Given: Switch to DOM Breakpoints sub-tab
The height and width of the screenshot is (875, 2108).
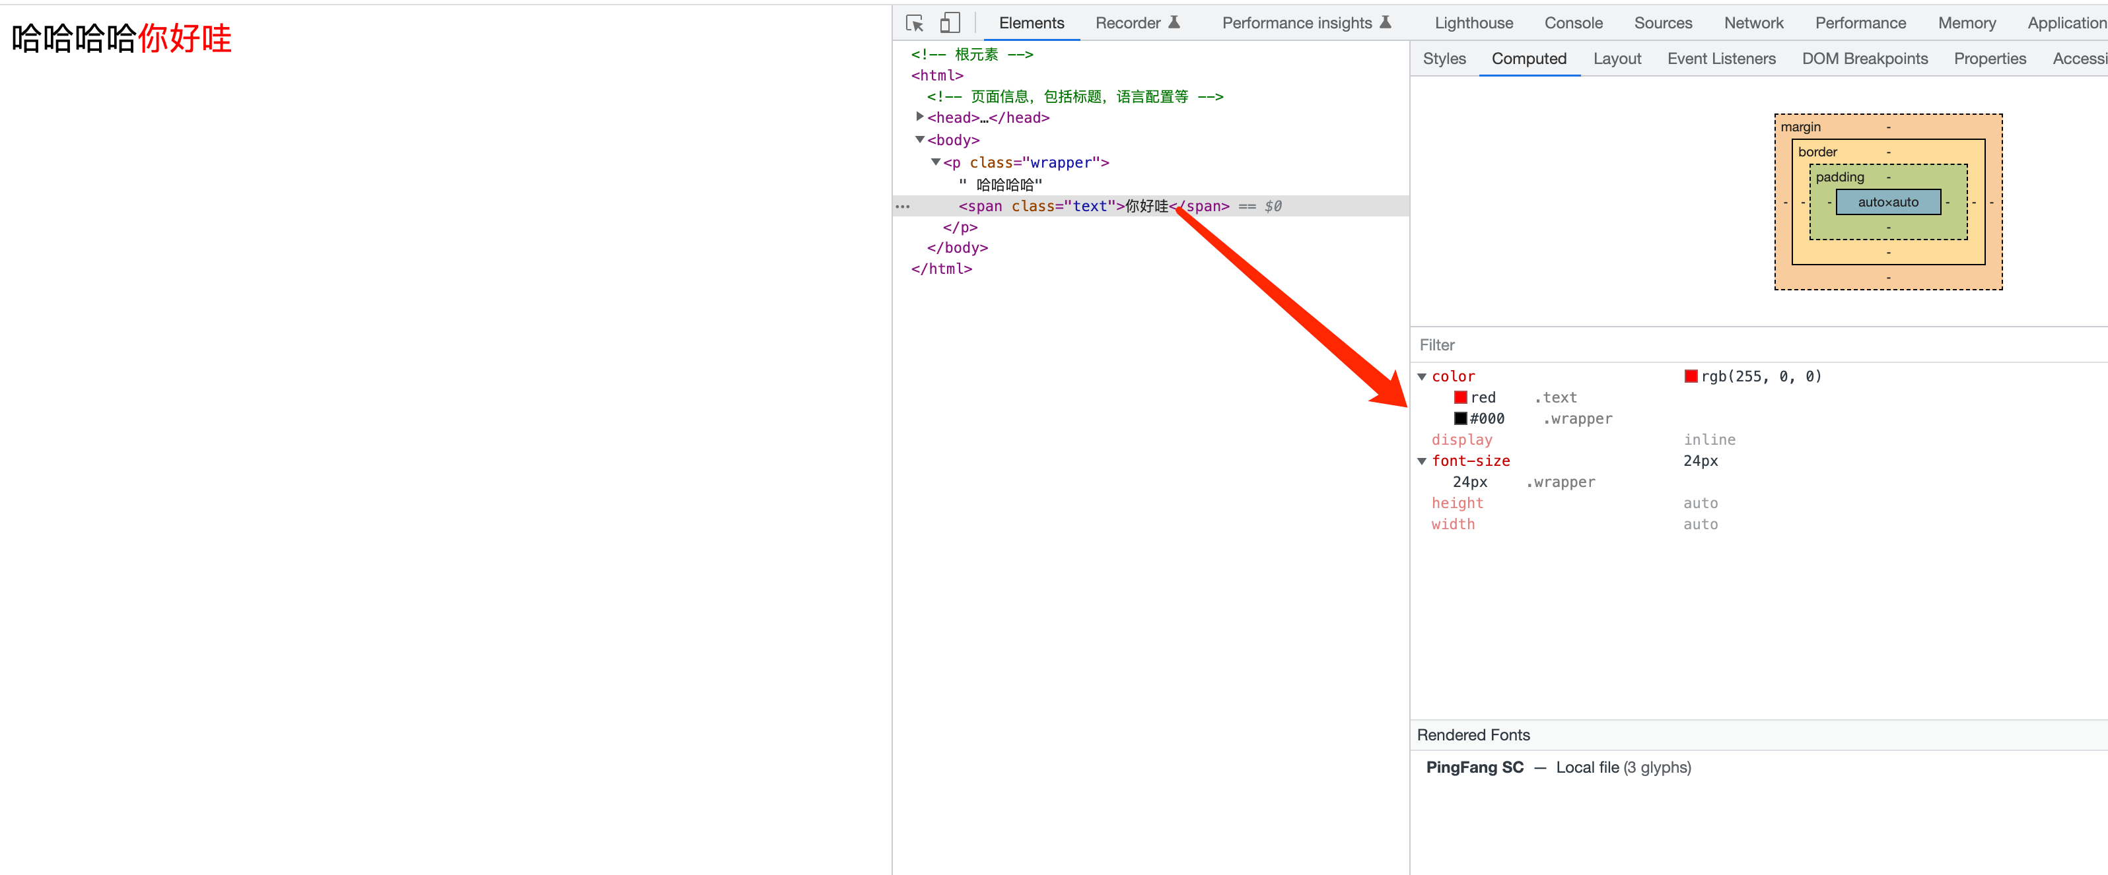Looking at the screenshot, I should click(x=1864, y=59).
